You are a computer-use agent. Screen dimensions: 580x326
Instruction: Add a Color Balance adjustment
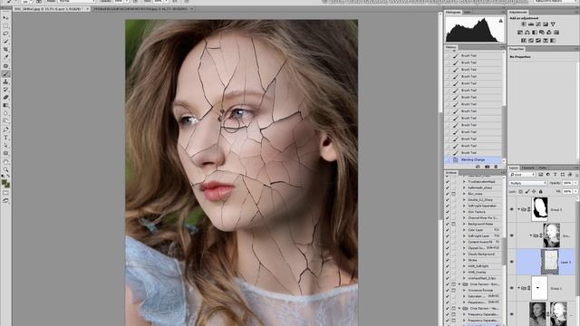527,33
